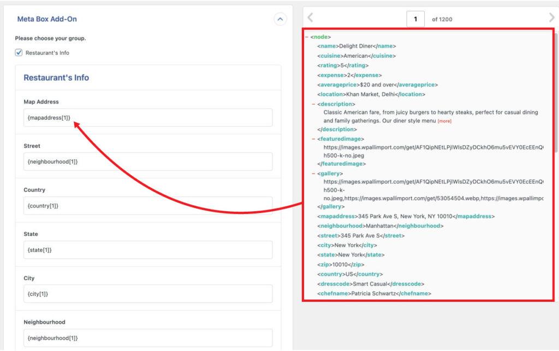Select the State input field

[x=147, y=250]
